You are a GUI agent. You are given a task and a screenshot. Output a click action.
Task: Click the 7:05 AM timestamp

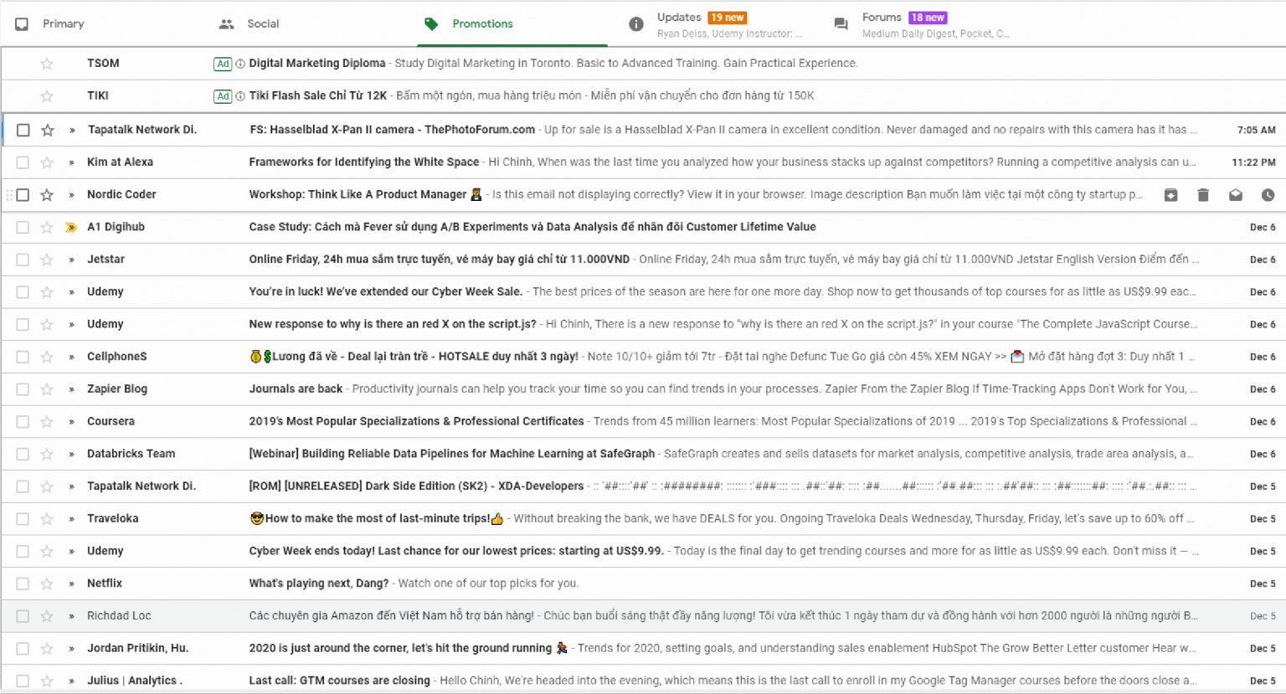coord(1256,130)
